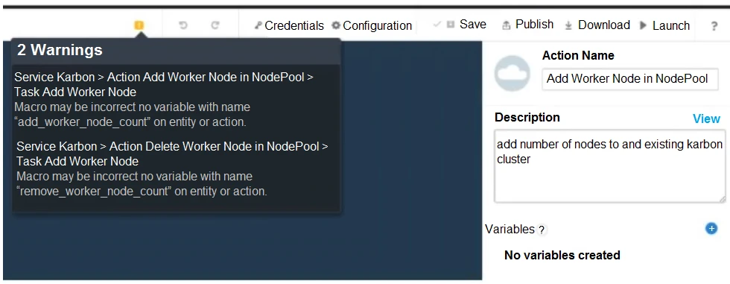This screenshot has height=284, width=730.
Task: Click the yellow warnings indicator icon
Action: (x=139, y=25)
